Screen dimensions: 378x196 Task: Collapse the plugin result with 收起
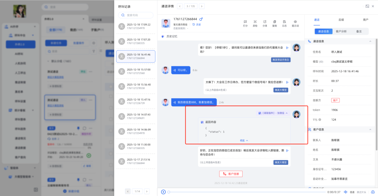[x=244, y=140]
